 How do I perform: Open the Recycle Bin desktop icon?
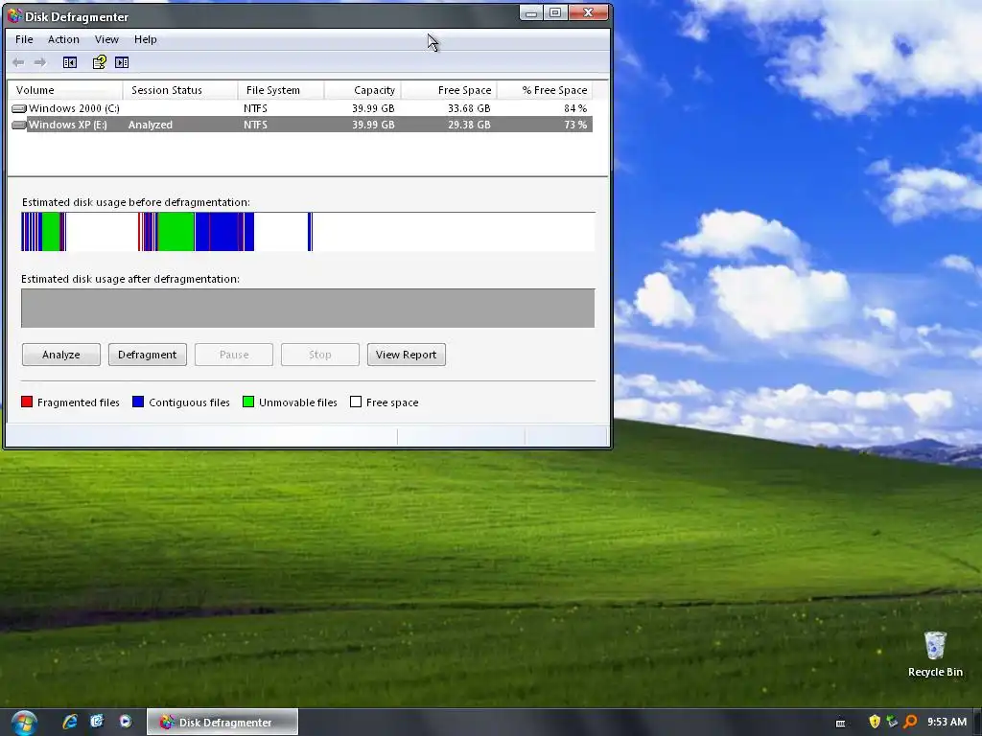tap(934, 645)
